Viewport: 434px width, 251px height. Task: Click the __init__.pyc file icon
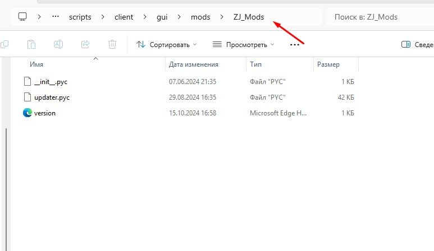pos(28,81)
